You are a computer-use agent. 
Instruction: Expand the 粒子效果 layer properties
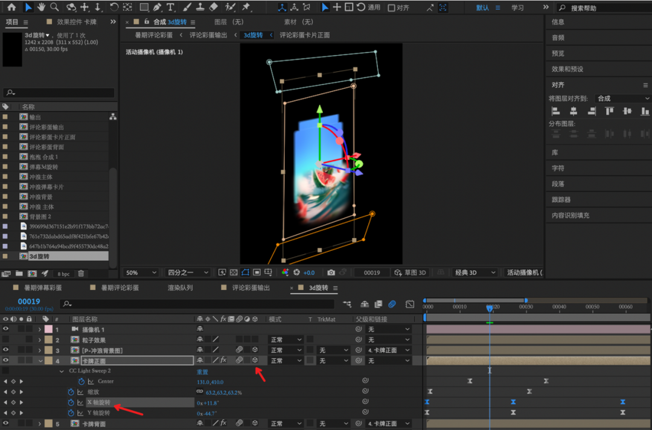pos(40,340)
